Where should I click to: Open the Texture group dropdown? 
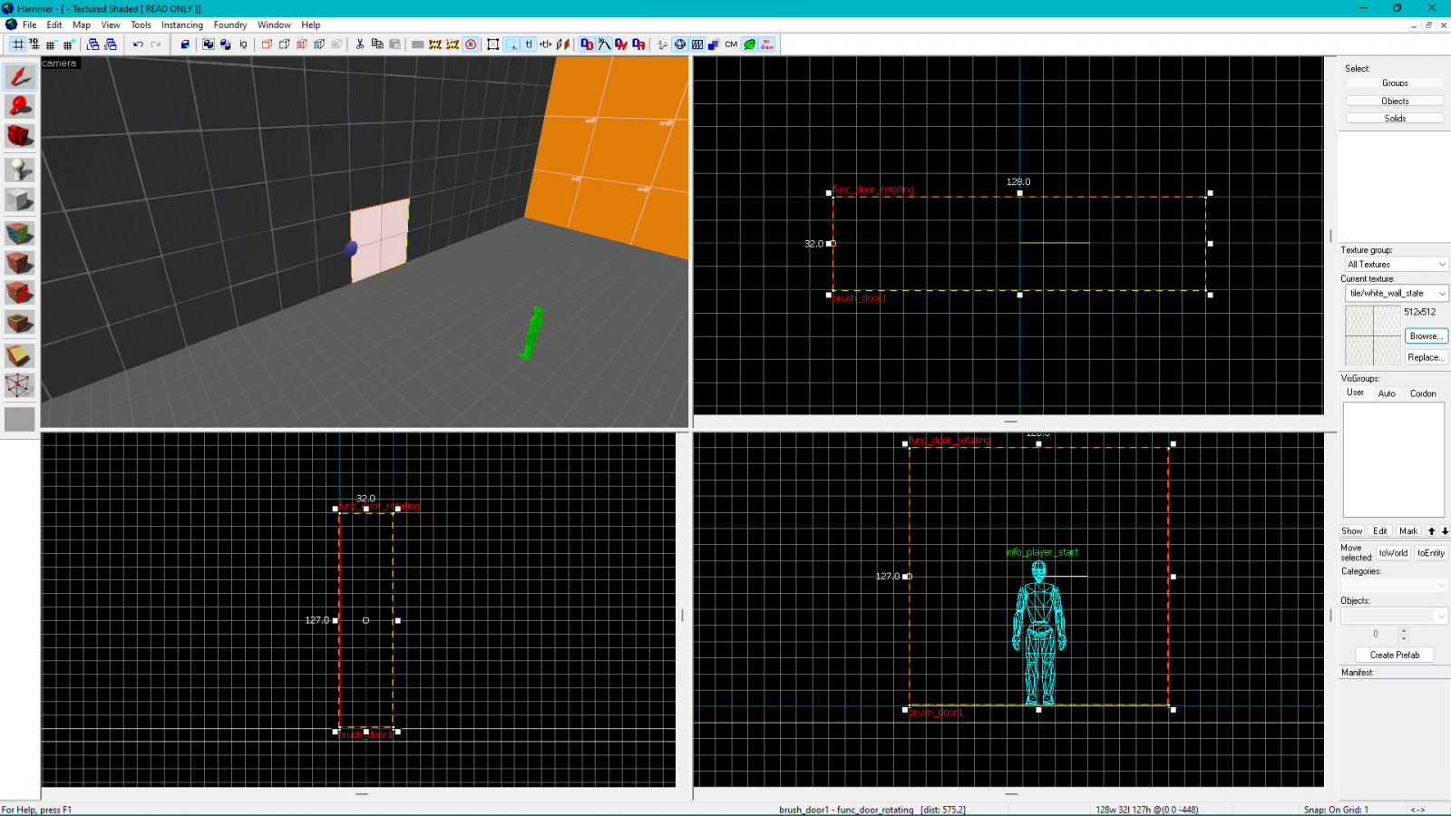coord(1395,263)
